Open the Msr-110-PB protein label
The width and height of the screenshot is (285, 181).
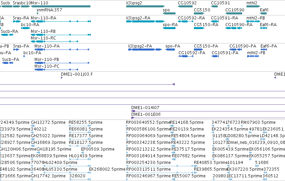(x=47, y=60)
